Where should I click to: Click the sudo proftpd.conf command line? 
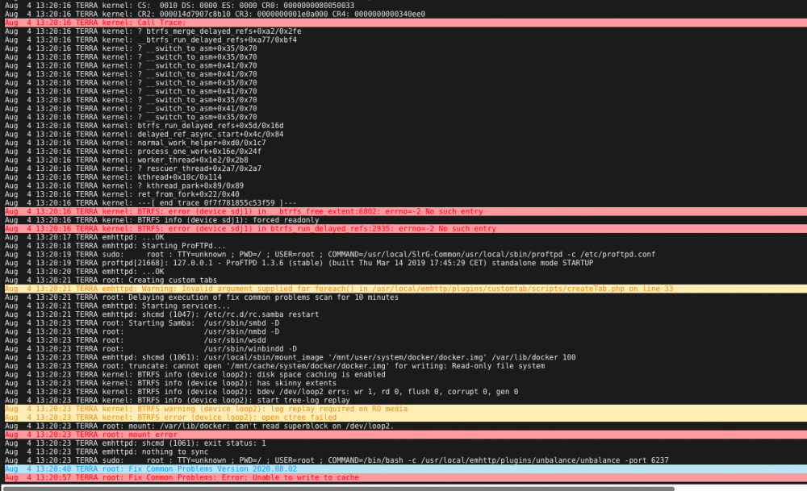coord(330,255)
